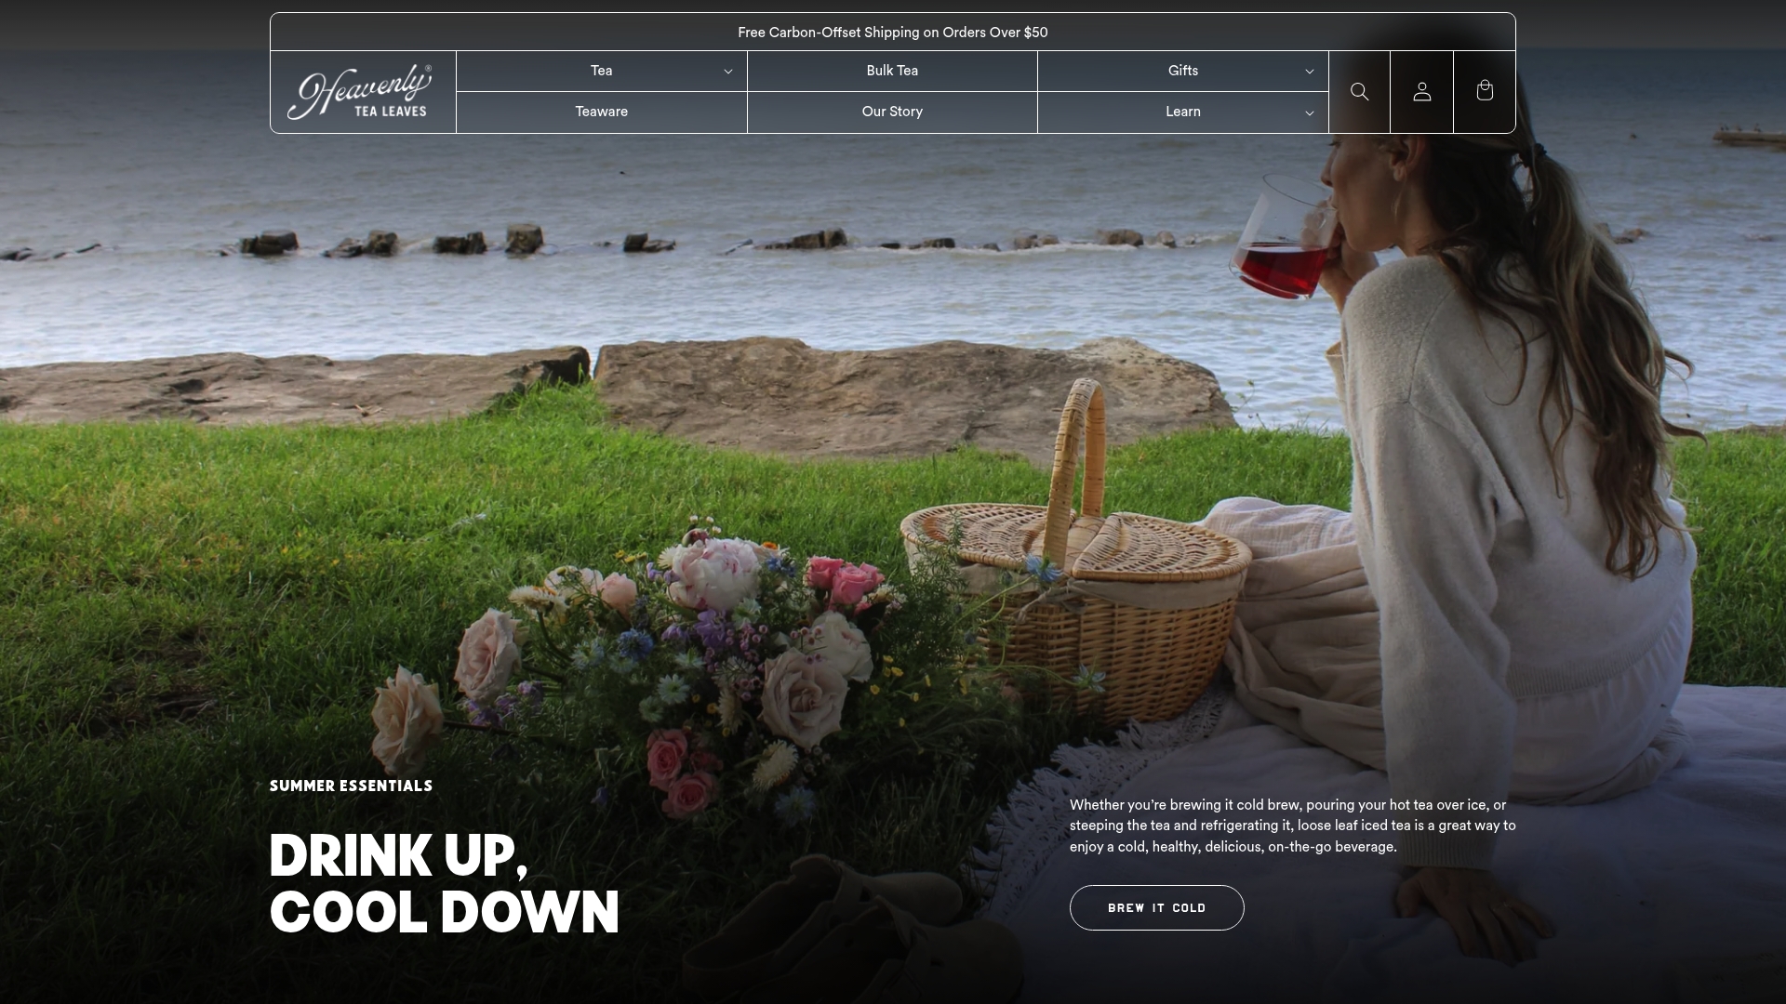Click the loose leaf iced tea description paragraph

[x=1292, y=826]
